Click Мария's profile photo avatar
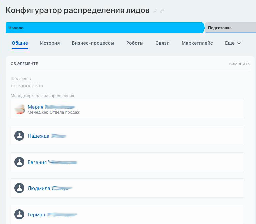Image resolution: width=256 pixels, height=224 pixels. coord(20,109)
